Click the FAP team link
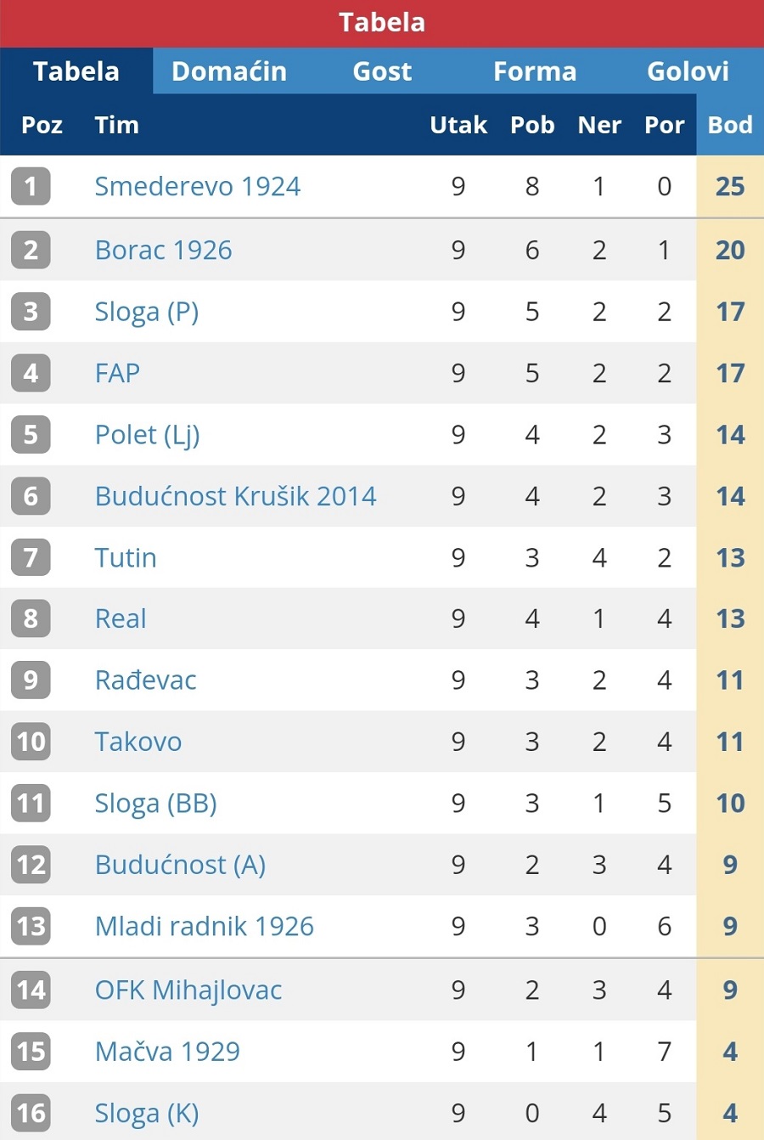 click(x=117, y=373)
